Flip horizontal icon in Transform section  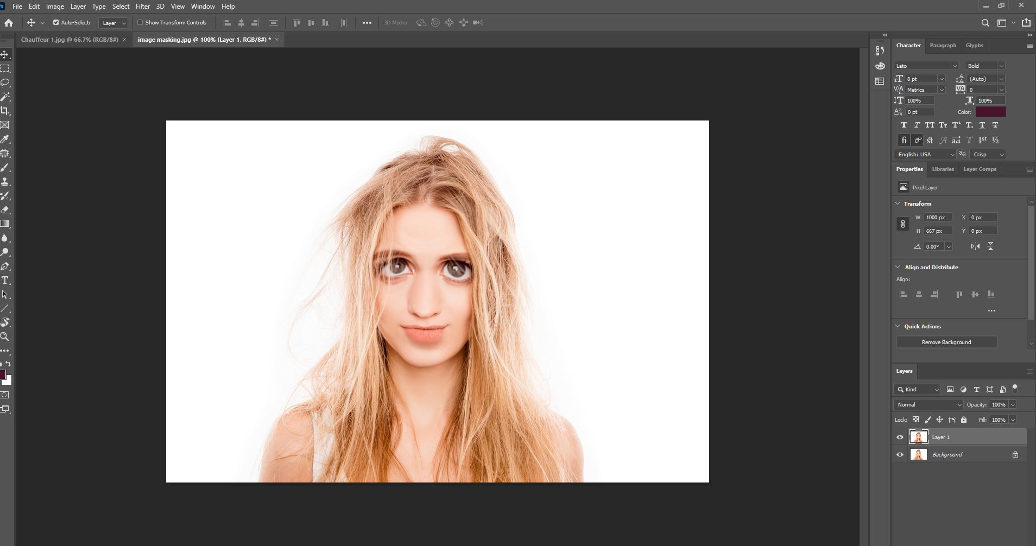click(975, 246)
